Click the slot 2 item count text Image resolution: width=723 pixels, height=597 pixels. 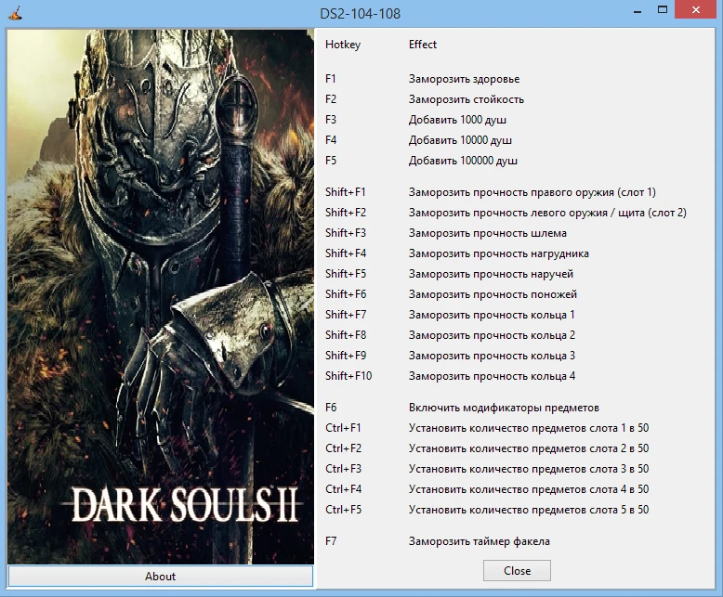coord(529,448)
